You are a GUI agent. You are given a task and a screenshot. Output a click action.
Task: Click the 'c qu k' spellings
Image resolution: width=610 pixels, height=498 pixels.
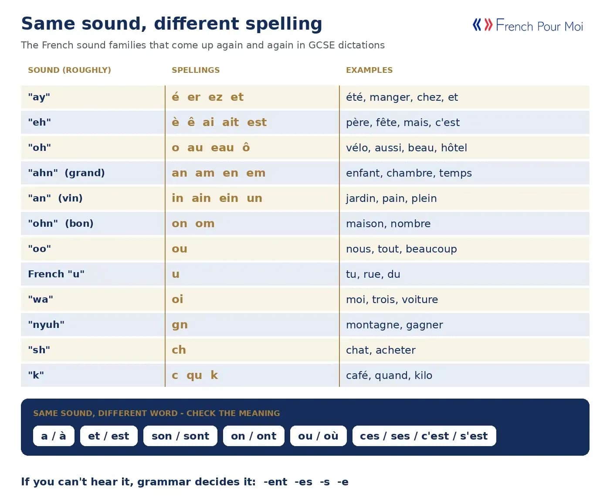click(195, 375)
